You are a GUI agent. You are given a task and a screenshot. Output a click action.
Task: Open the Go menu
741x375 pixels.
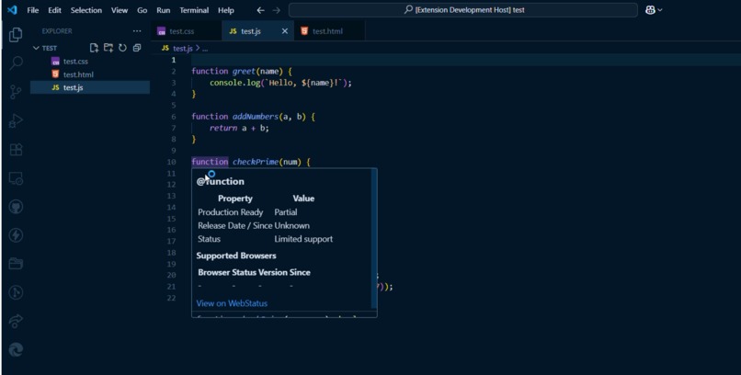coord(142,10)
